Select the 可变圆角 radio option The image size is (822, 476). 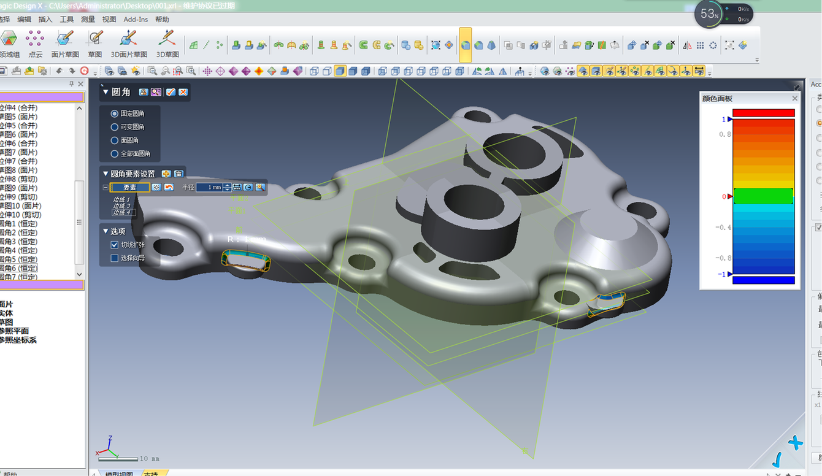click(114, 127)
